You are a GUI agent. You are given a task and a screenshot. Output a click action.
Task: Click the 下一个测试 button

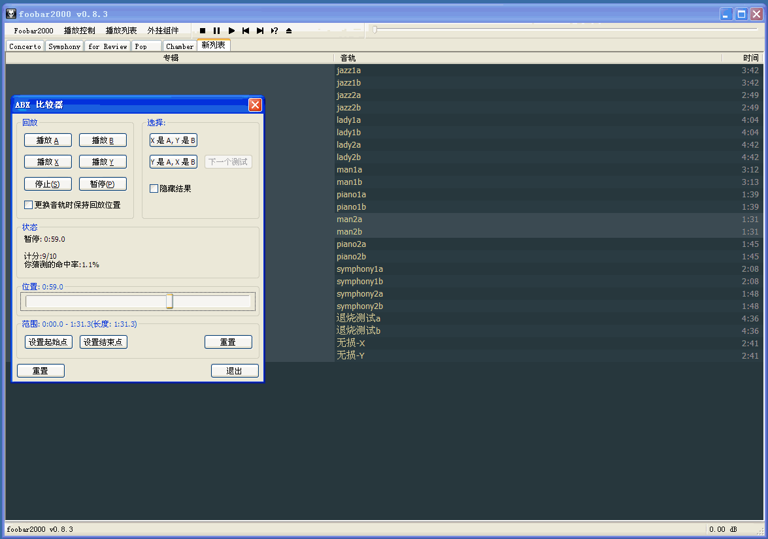228,162
